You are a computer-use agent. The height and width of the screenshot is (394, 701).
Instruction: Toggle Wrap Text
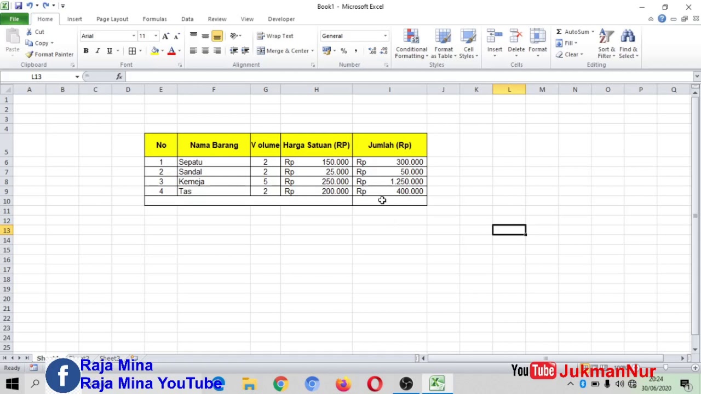point(275,36)
